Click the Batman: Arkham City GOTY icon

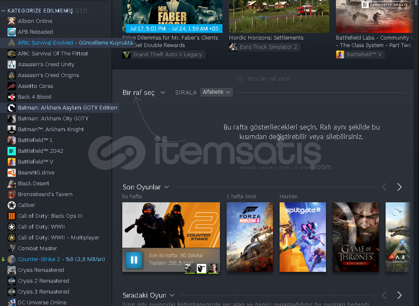coord(12,119)
